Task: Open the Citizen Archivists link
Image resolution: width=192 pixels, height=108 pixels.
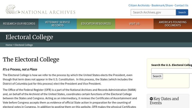Action: [x=139, y=5]
